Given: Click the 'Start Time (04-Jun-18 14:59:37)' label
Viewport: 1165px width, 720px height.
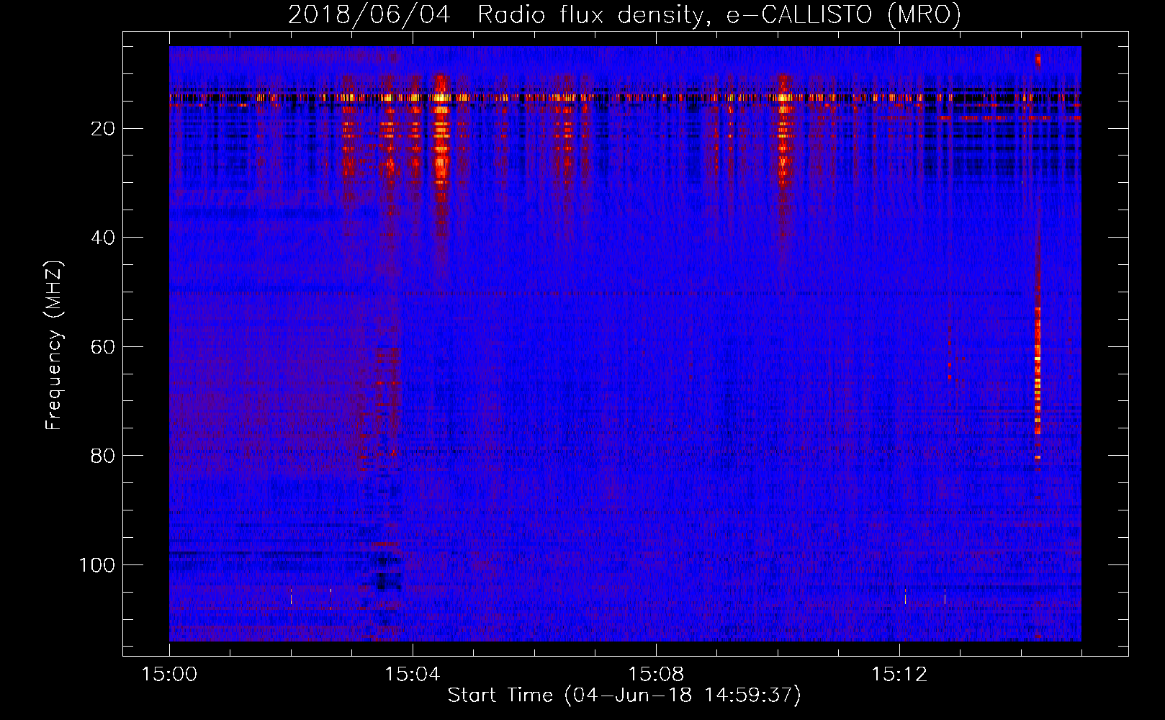Looking at the screenshot, I should coord(624,695).
